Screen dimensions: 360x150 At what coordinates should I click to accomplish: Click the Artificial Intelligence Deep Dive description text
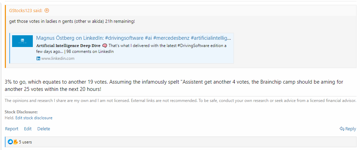point(68,46)
